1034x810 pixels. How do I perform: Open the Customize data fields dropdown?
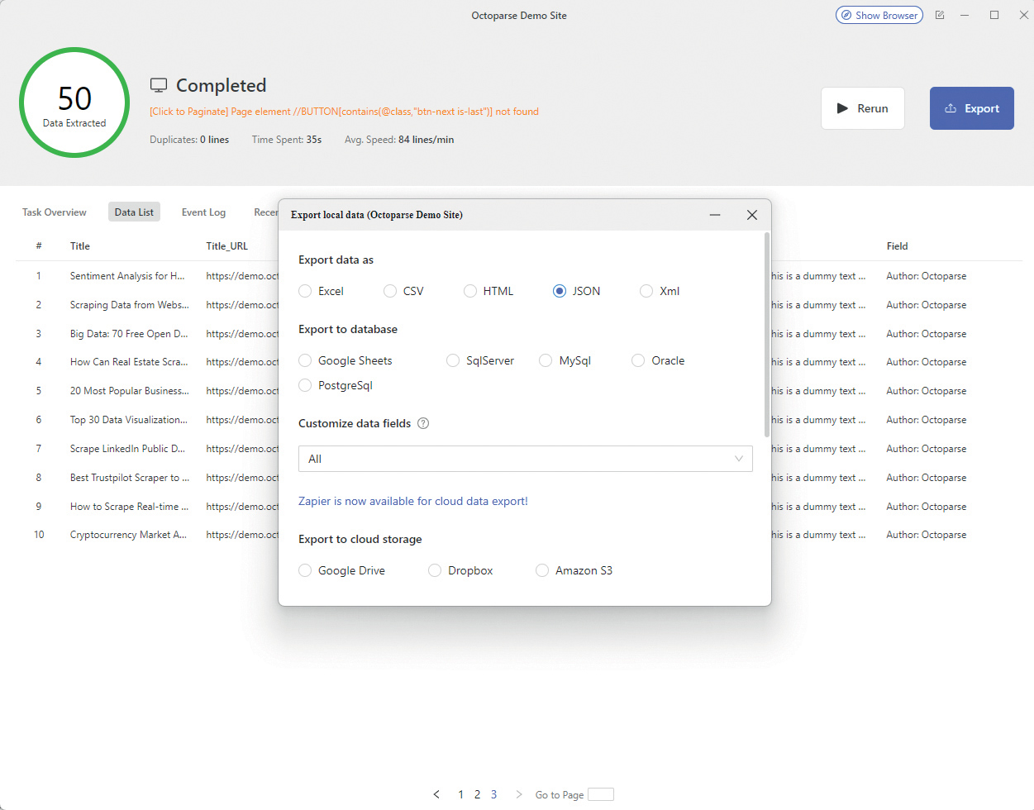(x=526, y=459)
